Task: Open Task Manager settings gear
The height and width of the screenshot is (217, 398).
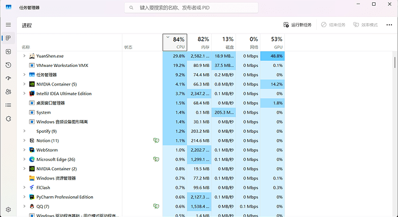Action: coord(9,209)
